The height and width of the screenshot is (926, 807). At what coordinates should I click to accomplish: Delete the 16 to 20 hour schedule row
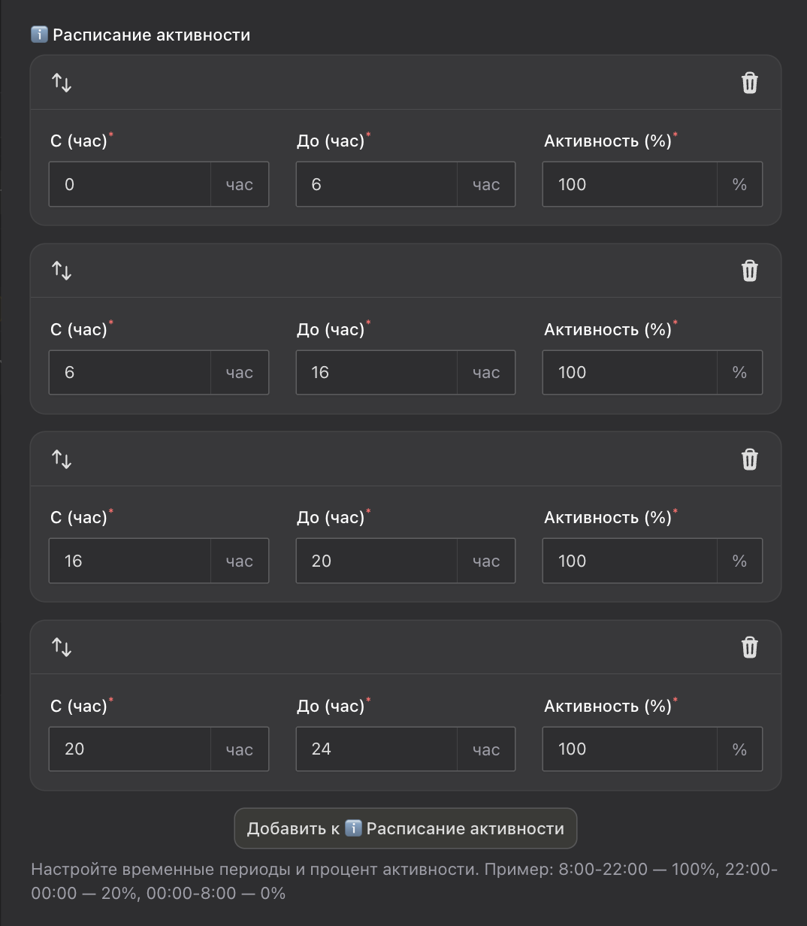pos(749,459)
